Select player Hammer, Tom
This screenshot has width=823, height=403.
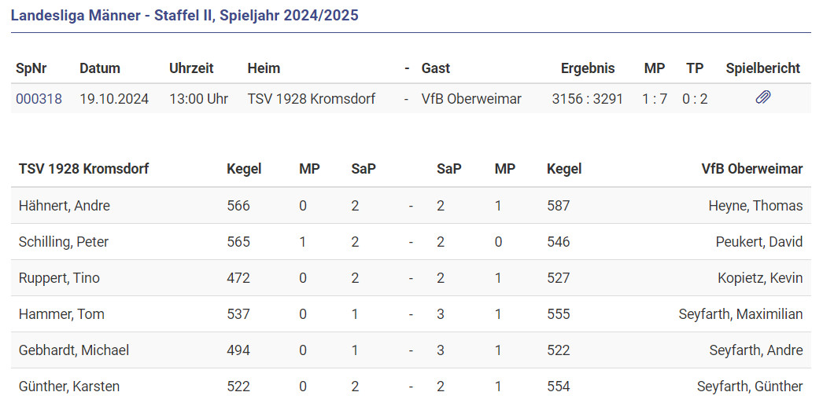click(61, 314)
